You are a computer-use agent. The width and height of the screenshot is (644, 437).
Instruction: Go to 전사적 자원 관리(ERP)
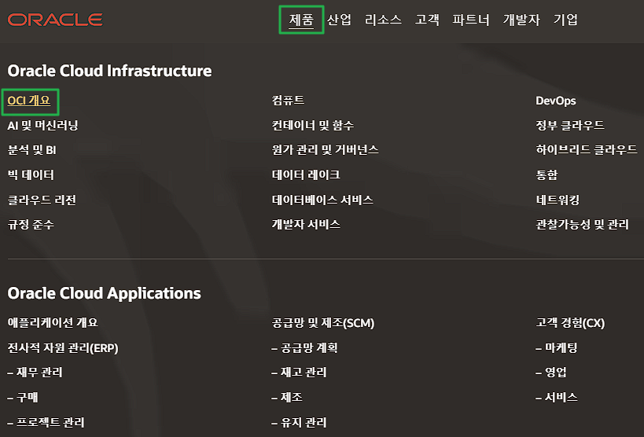pos(63,348)
